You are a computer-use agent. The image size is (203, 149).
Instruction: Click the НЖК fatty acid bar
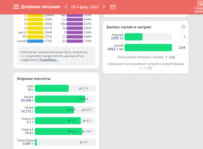(x=65, y=88)
